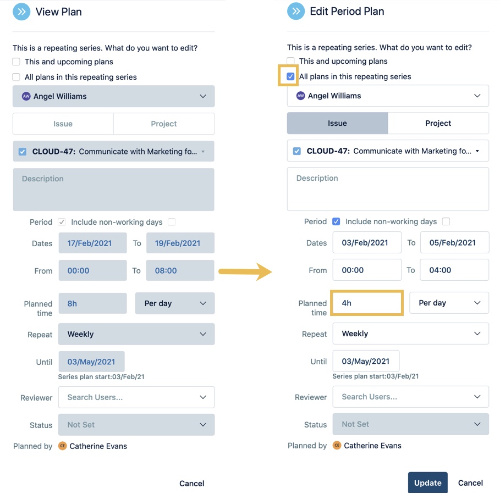Image resolution: width=500 pixels, height=494 pixels.
Task: Click the Update button
Action: coord(427,482)
